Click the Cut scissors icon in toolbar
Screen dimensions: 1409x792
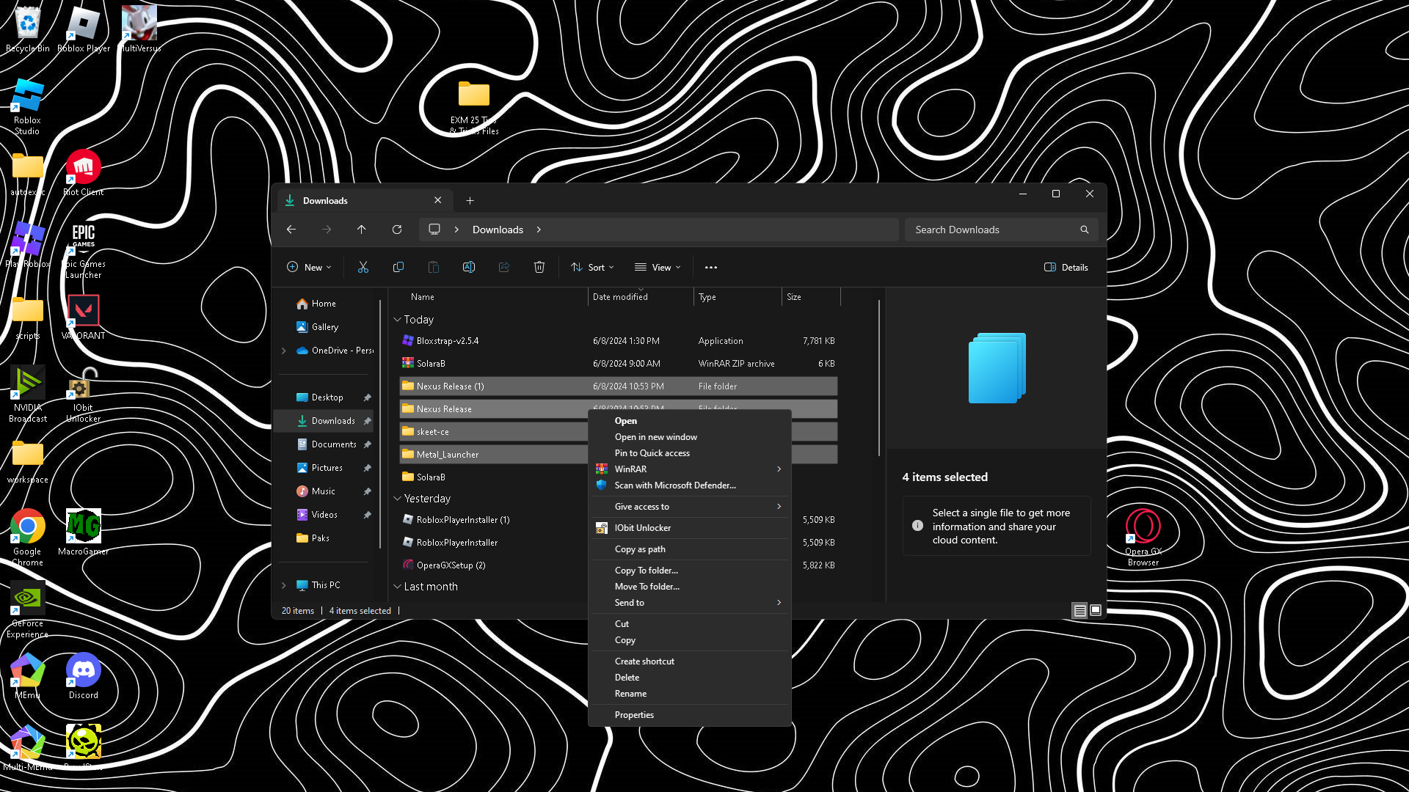pos(363,268)
